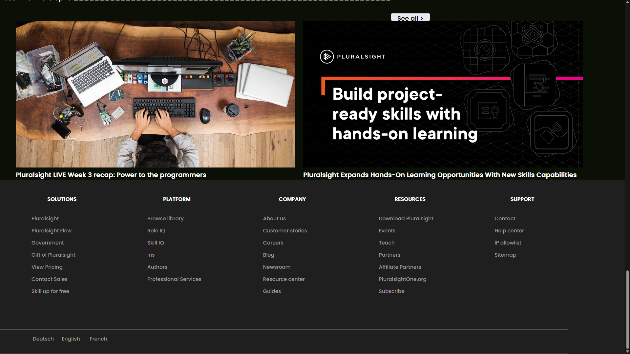The width and height of the screenshot is (630, 354).
Task: Open the Skill up for free link
Action: coord(50,291)
